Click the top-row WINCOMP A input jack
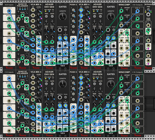The width and height of the screenshot is (155, 140). (121, 11)
